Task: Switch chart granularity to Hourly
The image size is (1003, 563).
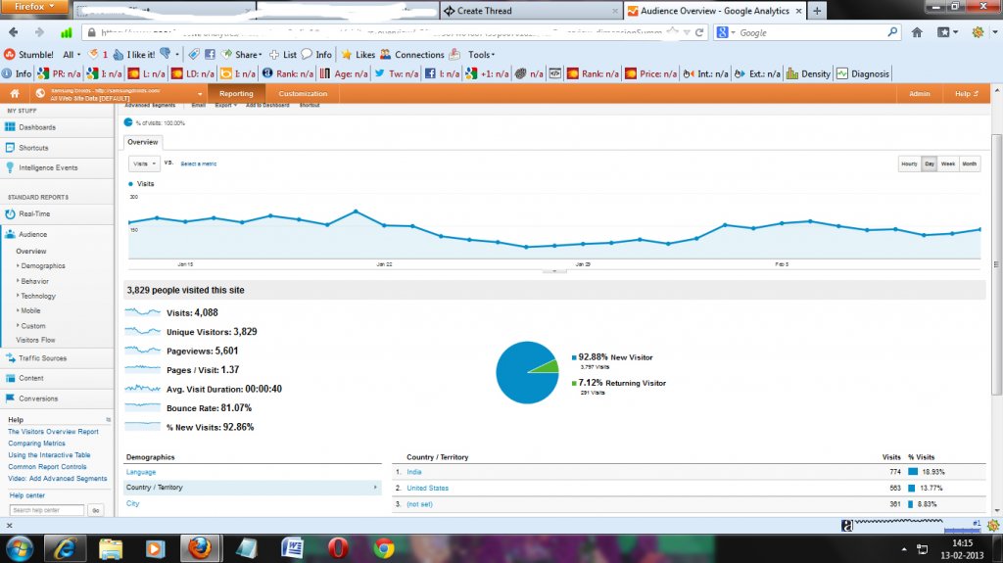Action: pyautogui.click(x=909, y=164)
